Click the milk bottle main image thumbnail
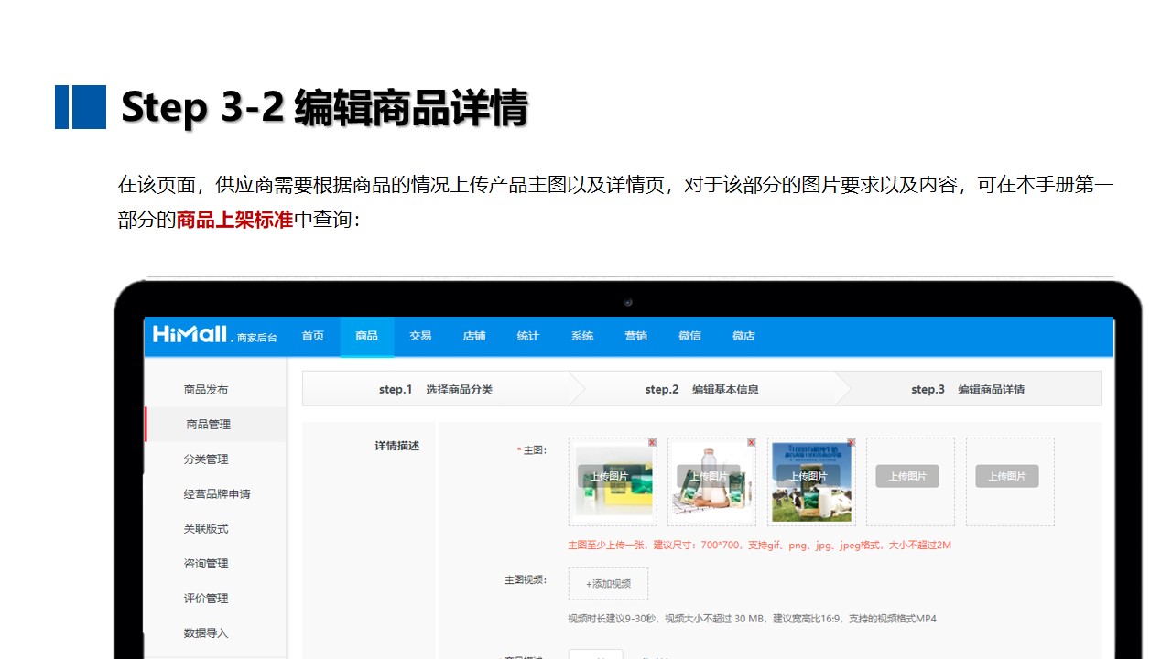 [711, 482]
